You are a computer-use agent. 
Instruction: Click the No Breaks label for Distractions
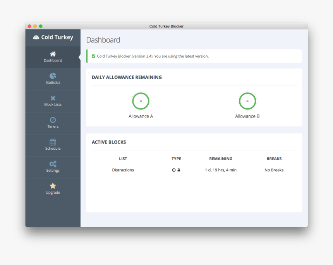tap(274, 170)
